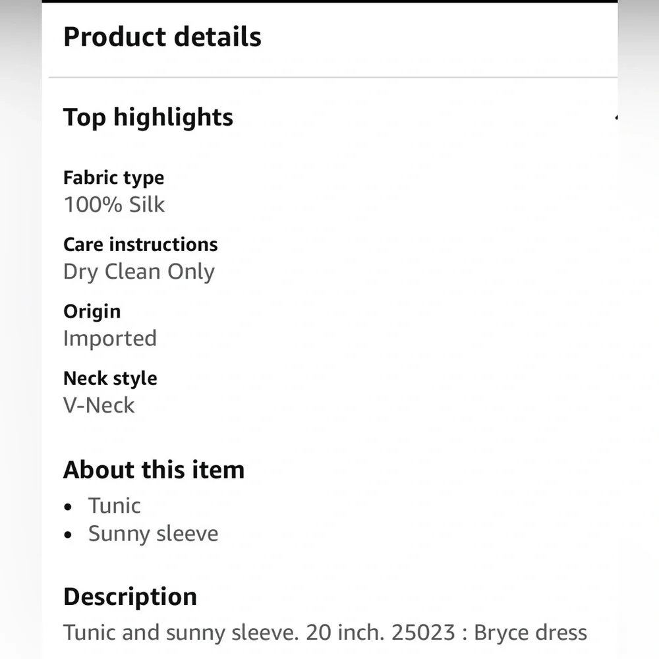Select the Product details heading

(x=162, y=37)
